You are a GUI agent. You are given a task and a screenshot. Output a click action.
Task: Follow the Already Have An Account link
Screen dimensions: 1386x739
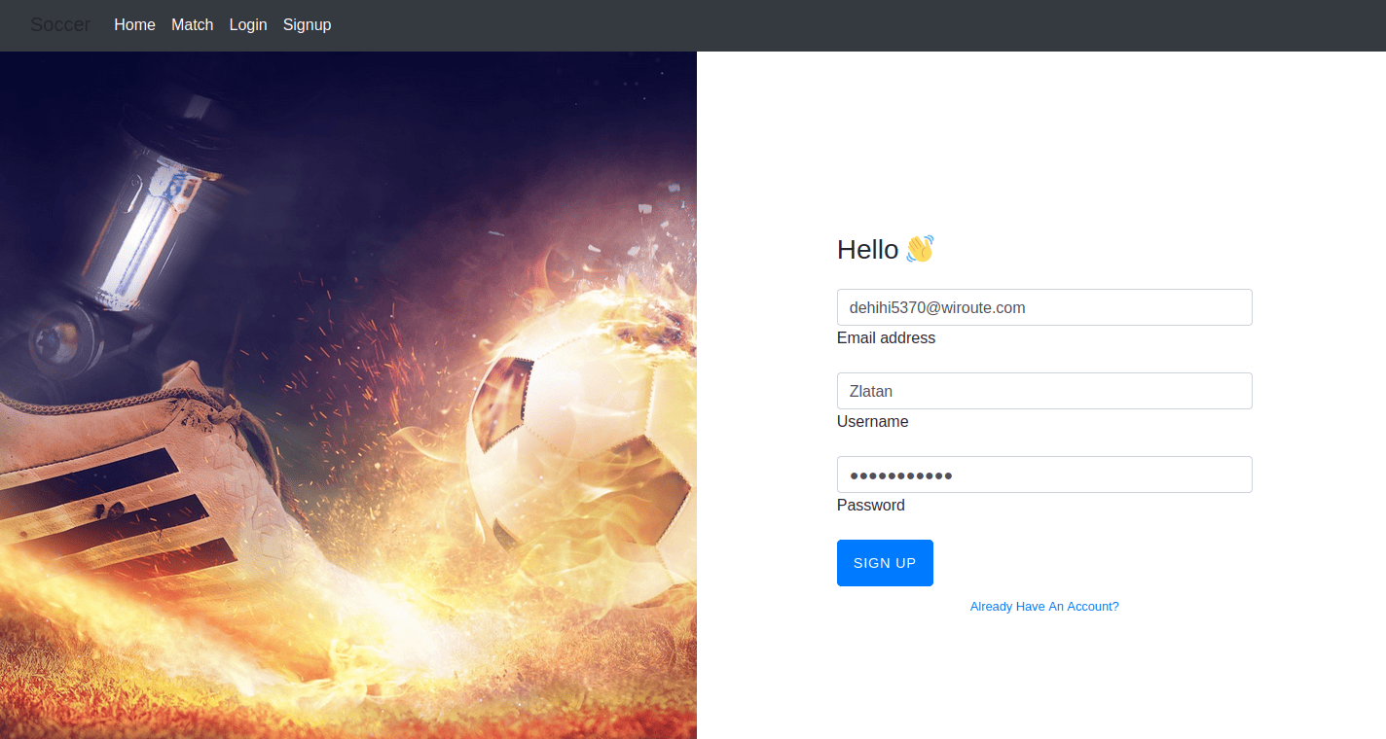[1043, 606]
